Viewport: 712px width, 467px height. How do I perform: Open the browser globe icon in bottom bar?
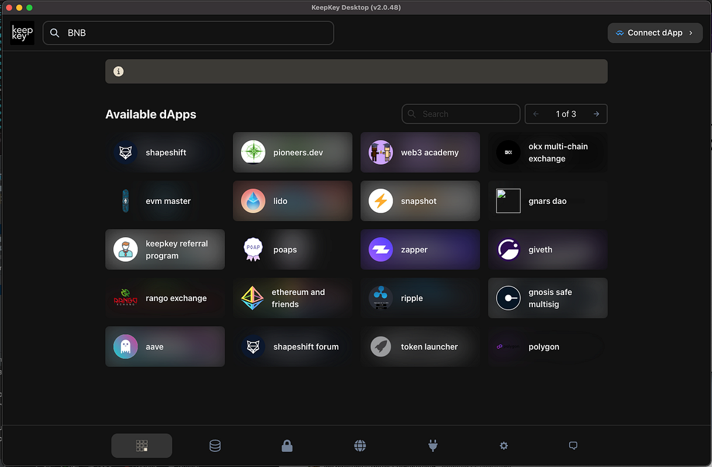coord(360,446)
